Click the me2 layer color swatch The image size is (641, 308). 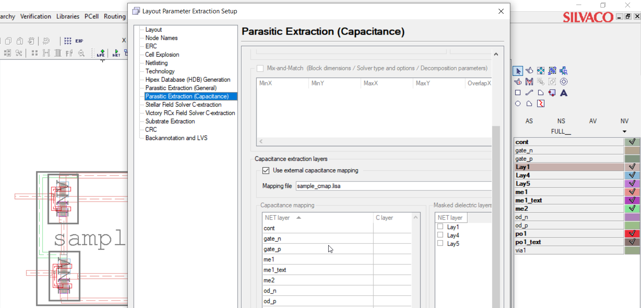coord(632,208)
